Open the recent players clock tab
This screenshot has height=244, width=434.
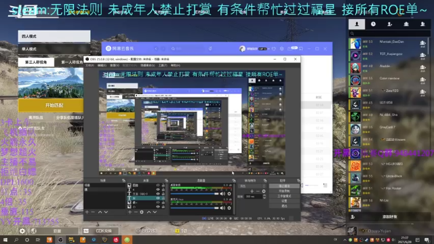[x=373, y=24]
